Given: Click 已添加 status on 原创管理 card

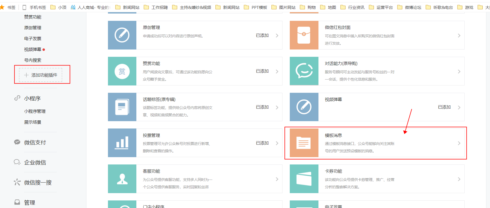Looking at the screenshot, I should point(262,35).
